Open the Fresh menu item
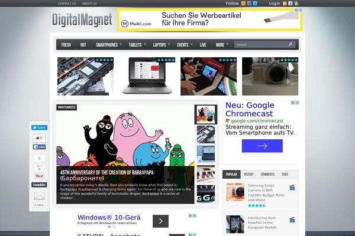Image resolution: width=355 pixels, height=236 pixels. pos(66,45)
